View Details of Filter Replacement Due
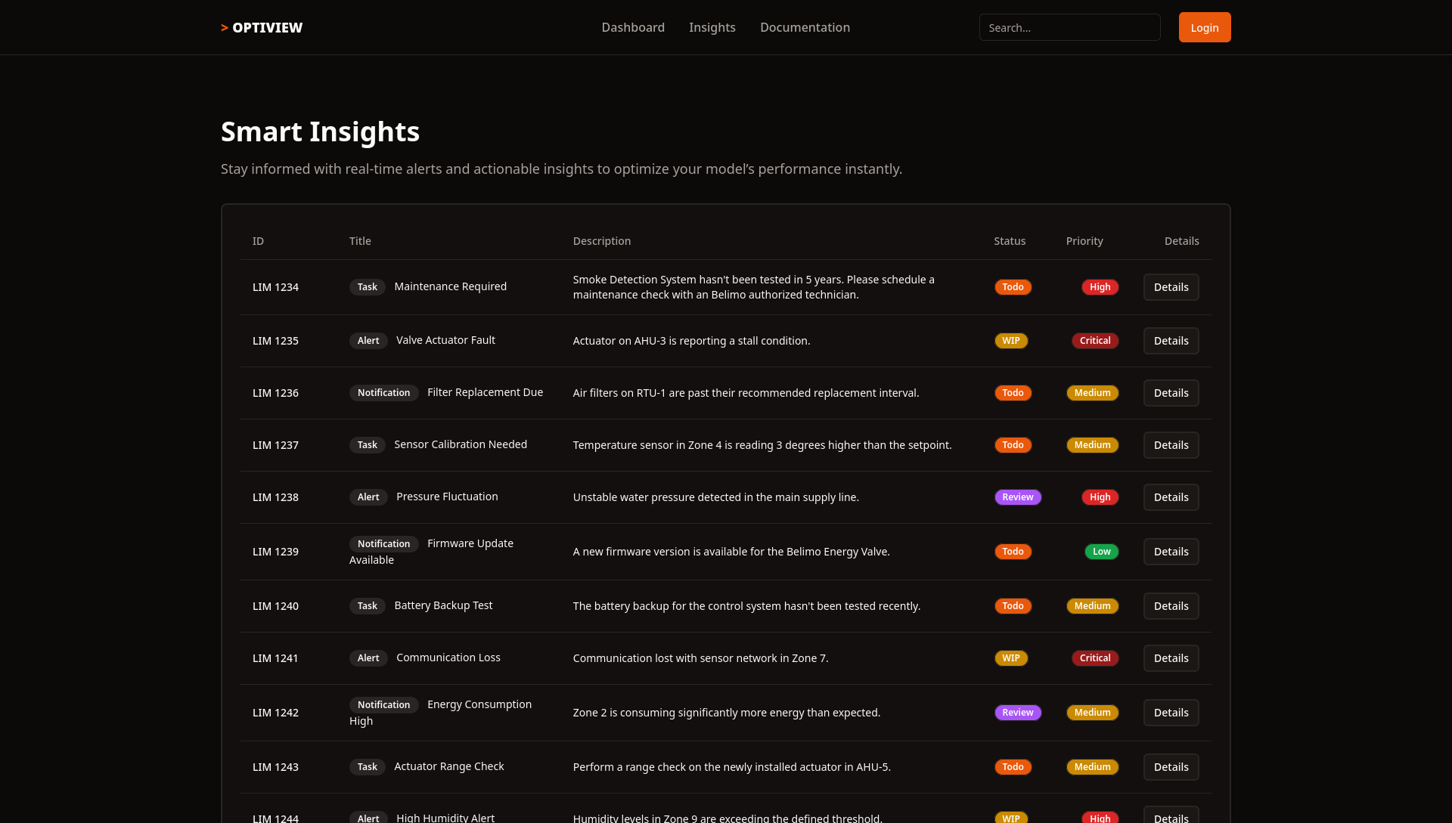This screenshot has height=823, width=1452. (x=1171, y=393)
